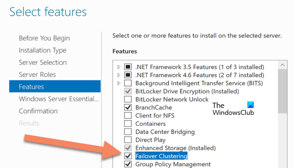Screen dimensions: 294x168
Task: Toggle .NET Framework 4.6 Features checkbox
Action: (x=129, y=75)
